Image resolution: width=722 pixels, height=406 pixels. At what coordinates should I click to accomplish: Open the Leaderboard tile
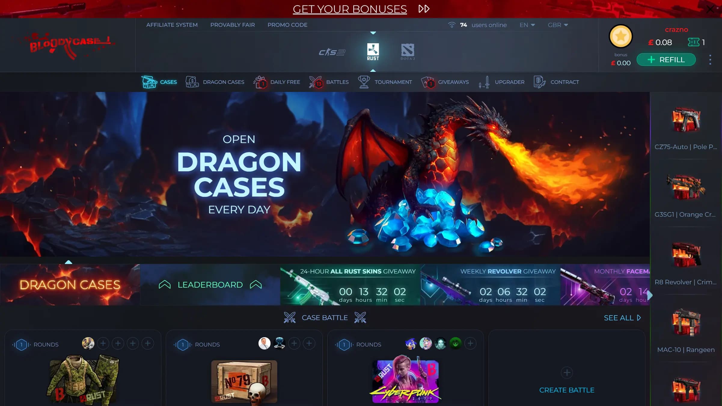click(x=210, y=285)
